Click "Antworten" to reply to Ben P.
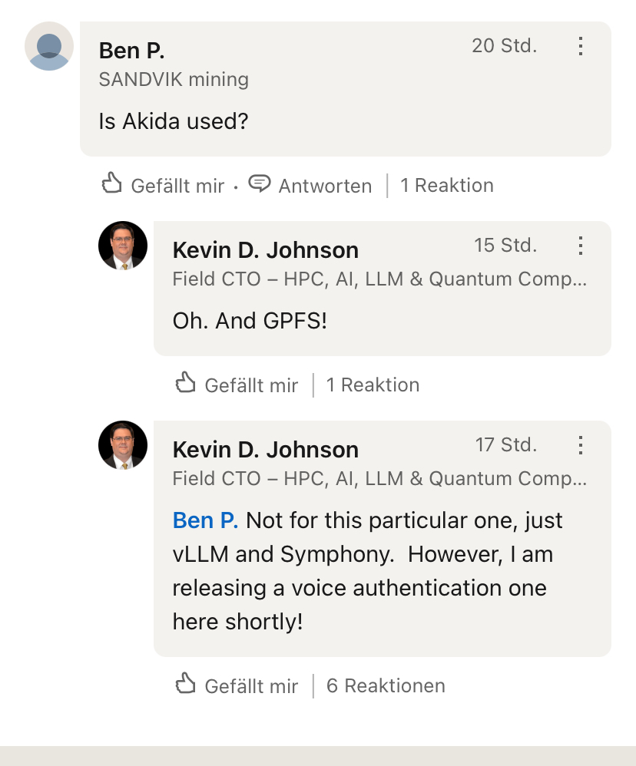The height and width of the screenshot is (766, 636). pyautogui.click(x=325, y=186)
